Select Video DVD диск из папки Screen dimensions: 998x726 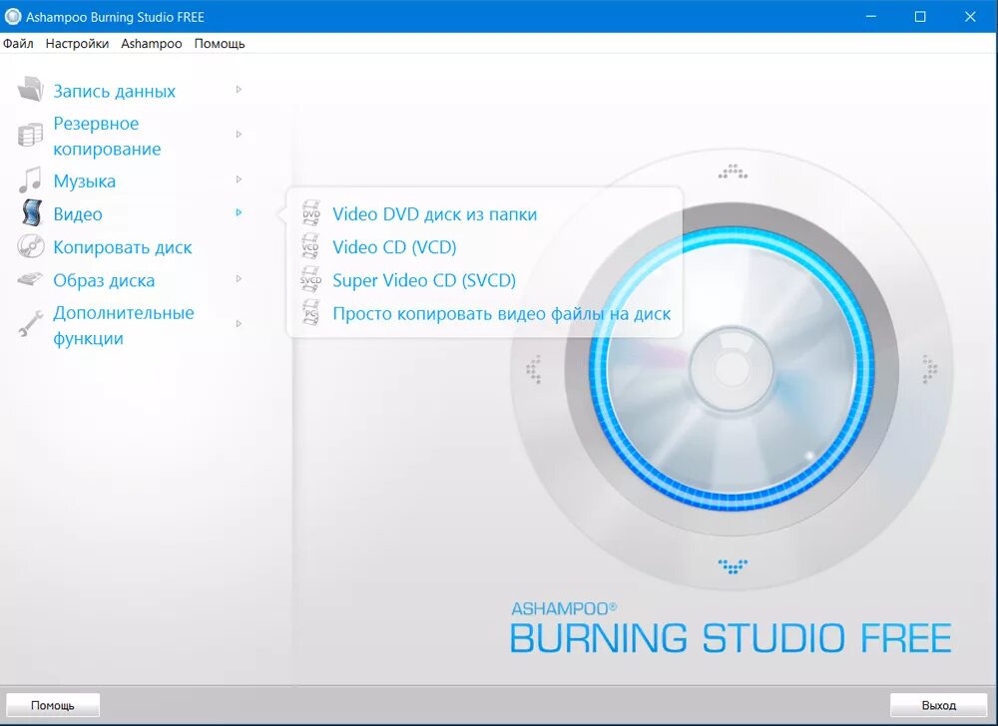point(435,214)
